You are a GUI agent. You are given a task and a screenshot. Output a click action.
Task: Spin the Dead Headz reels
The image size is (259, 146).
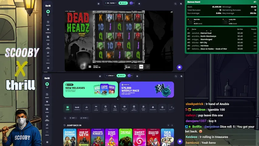[x=141, y=67]
